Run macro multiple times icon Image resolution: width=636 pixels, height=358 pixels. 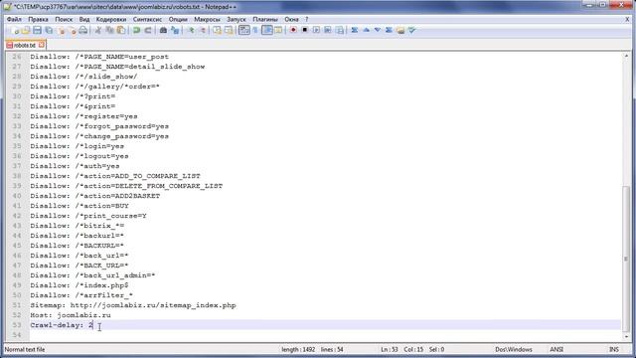pos(328,31)
